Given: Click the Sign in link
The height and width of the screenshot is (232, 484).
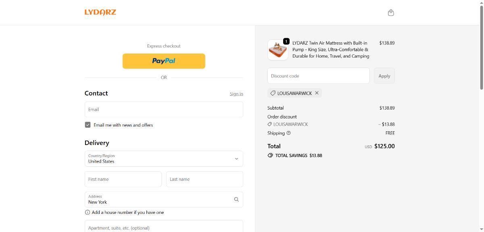Looking at the screenshot, I should (236, 94).
